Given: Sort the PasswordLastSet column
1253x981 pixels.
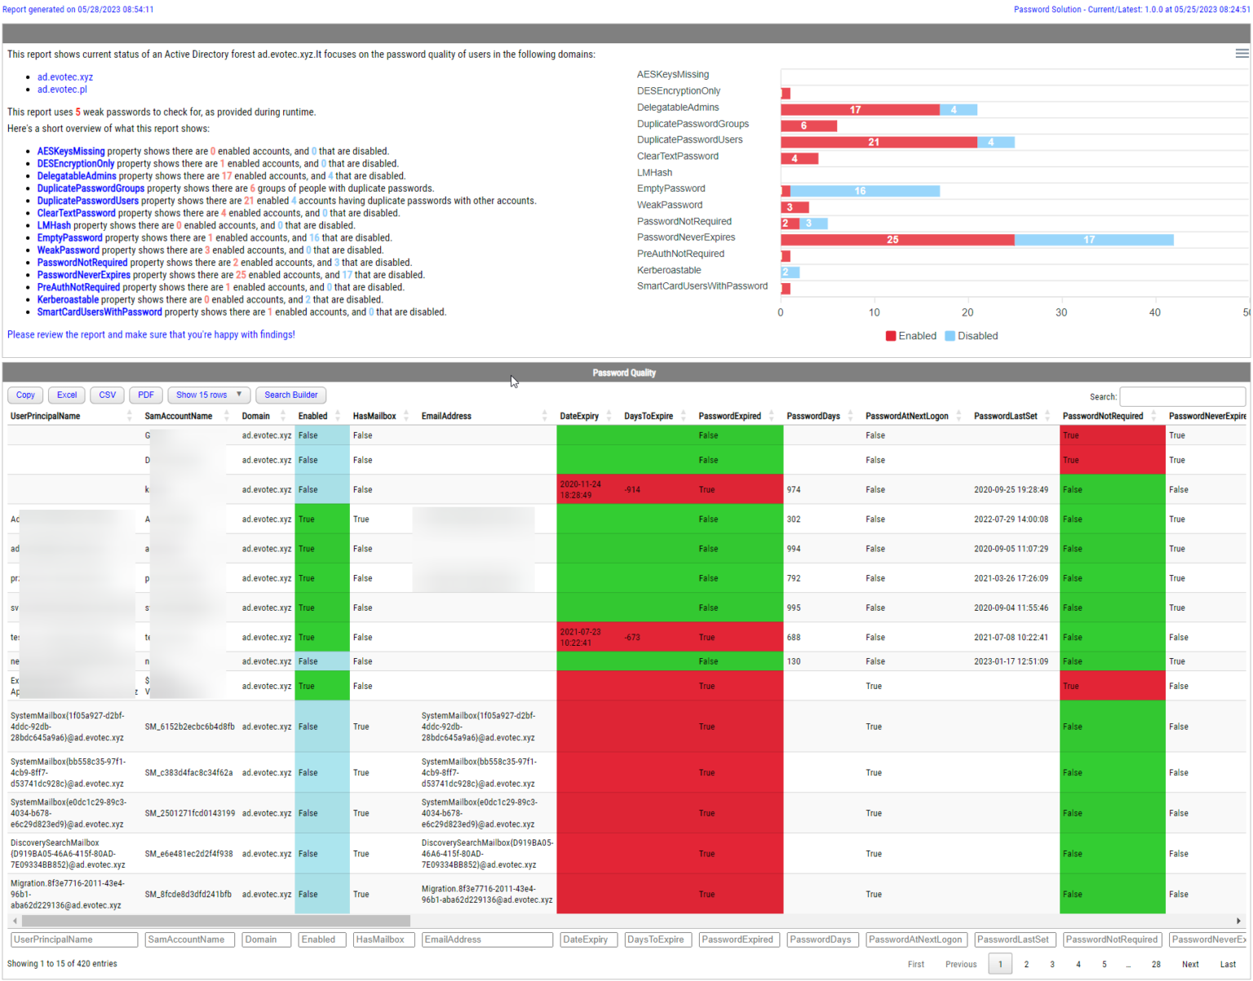Looking at the screenshot, I should (x=1048, y=415).
